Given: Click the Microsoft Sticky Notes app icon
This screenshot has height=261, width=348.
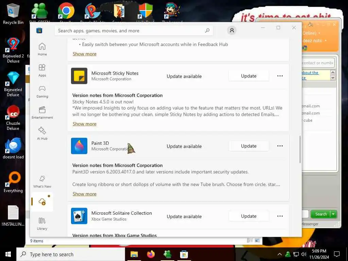Looking at the screenshot, I should coord(79,76).
